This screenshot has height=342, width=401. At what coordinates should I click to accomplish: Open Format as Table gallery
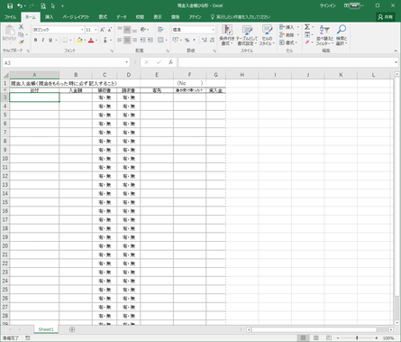pos(247,35)
